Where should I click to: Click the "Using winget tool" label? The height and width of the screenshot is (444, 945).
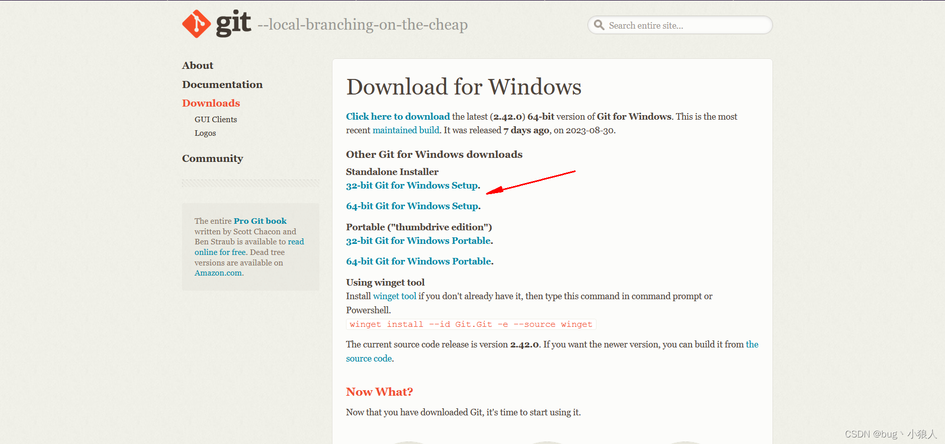385,283
